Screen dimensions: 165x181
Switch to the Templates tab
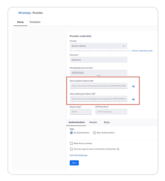click(x=35, y=22)
